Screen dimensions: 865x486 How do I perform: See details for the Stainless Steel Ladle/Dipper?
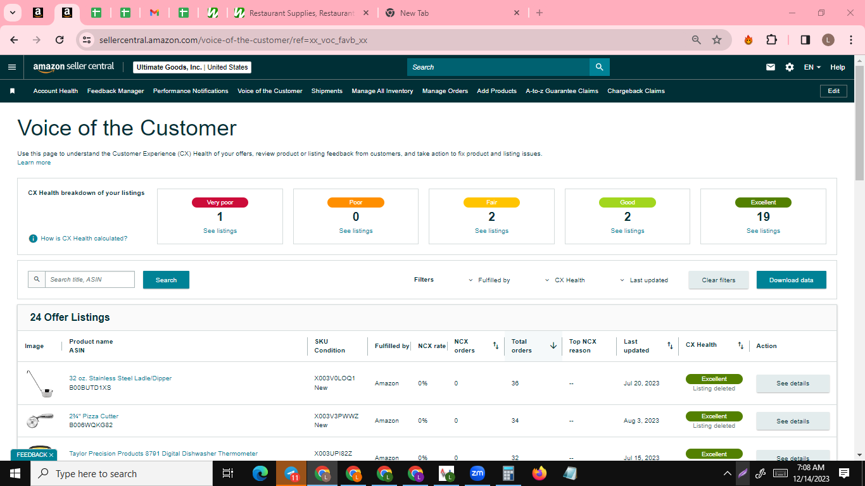(793, 383)
